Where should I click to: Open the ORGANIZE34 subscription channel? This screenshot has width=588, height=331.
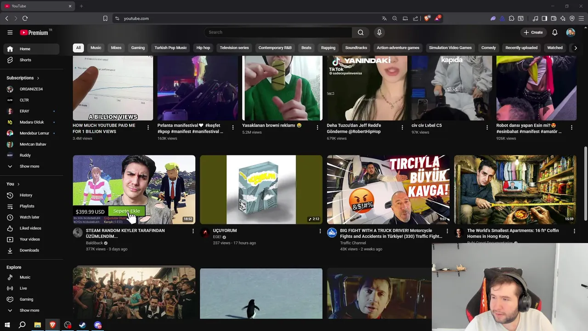(31, 89)
